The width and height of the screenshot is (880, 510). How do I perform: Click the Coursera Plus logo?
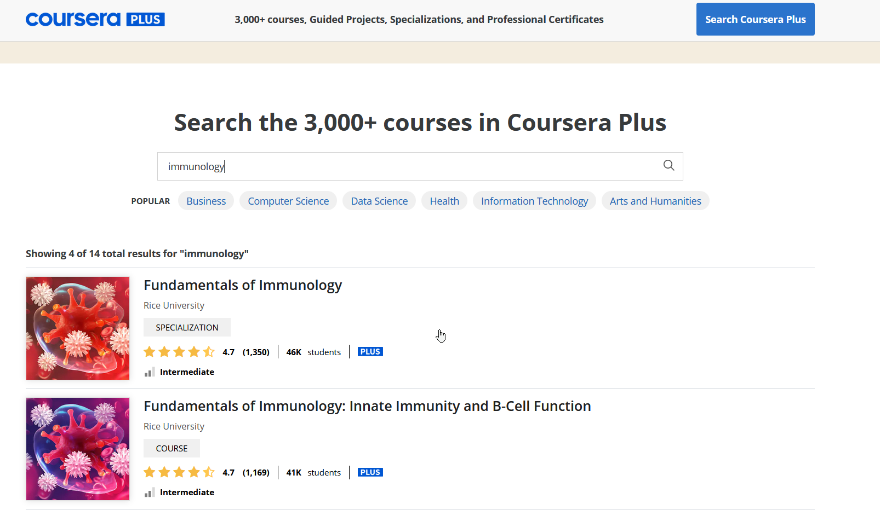[x=95, y=20]
